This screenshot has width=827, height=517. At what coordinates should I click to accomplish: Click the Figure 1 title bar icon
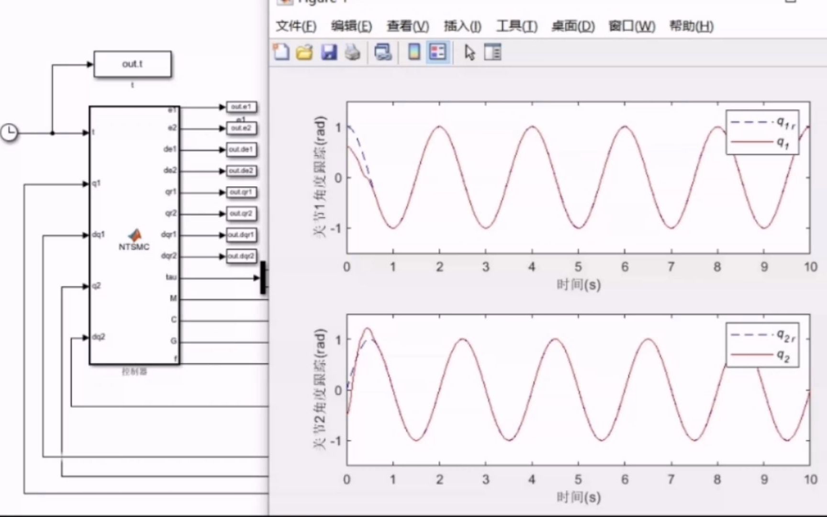(285, 3)
